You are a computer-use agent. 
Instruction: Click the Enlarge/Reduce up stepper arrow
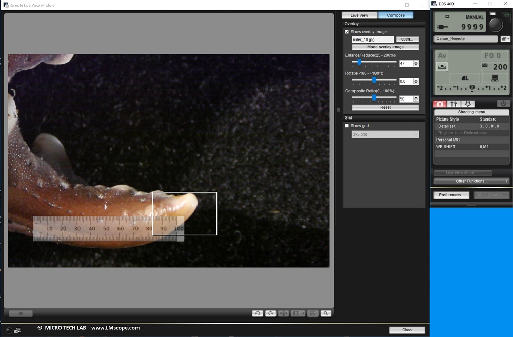(416, 61)
